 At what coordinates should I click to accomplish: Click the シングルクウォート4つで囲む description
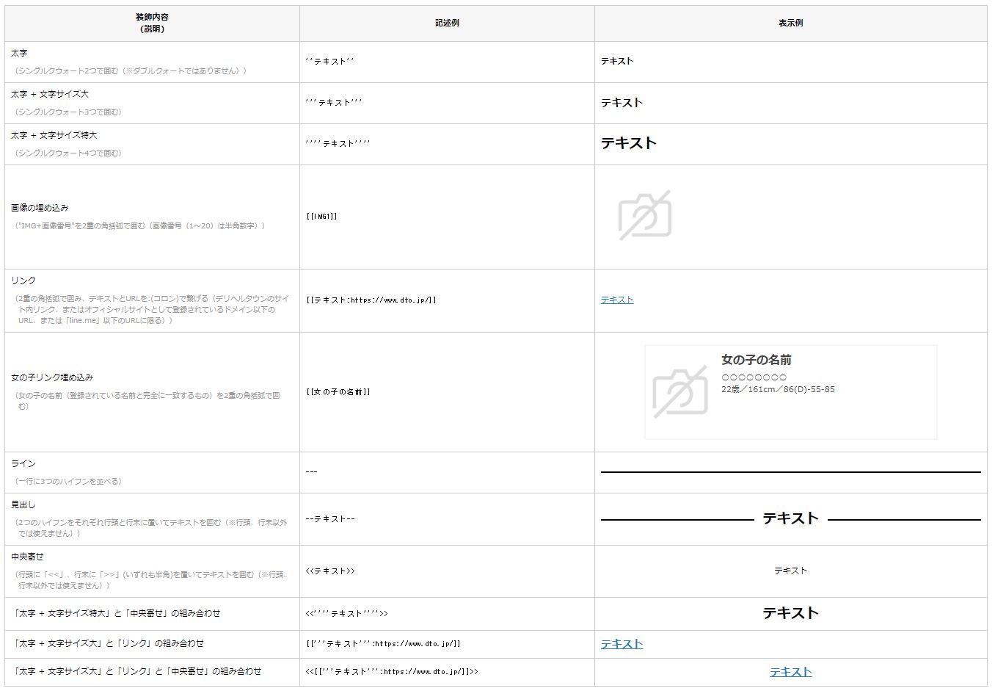[68, 153]
